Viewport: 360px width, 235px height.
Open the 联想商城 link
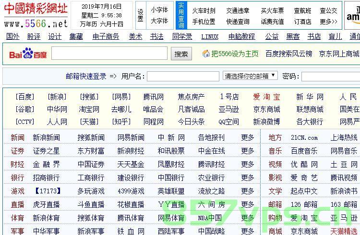(310, 109)
